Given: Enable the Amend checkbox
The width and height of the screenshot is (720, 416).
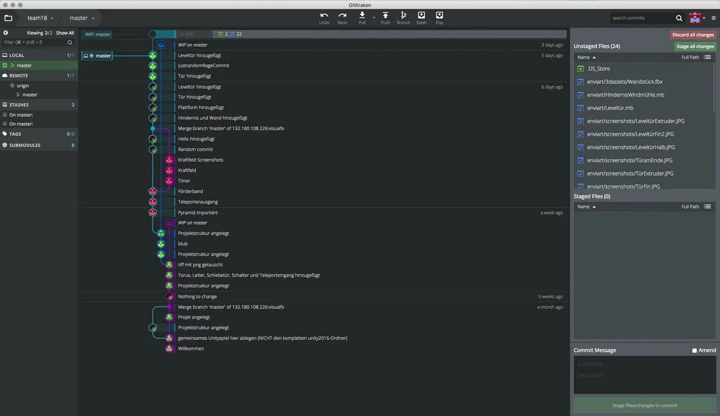Looking at the screenshot, I should coord(694,350).
